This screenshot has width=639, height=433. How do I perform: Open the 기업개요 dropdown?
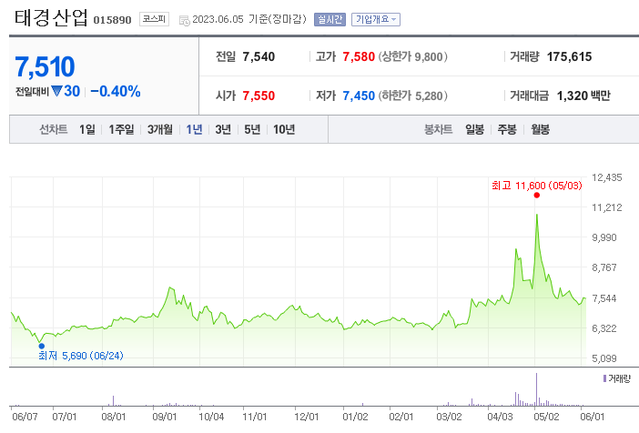tap(375, 19)
